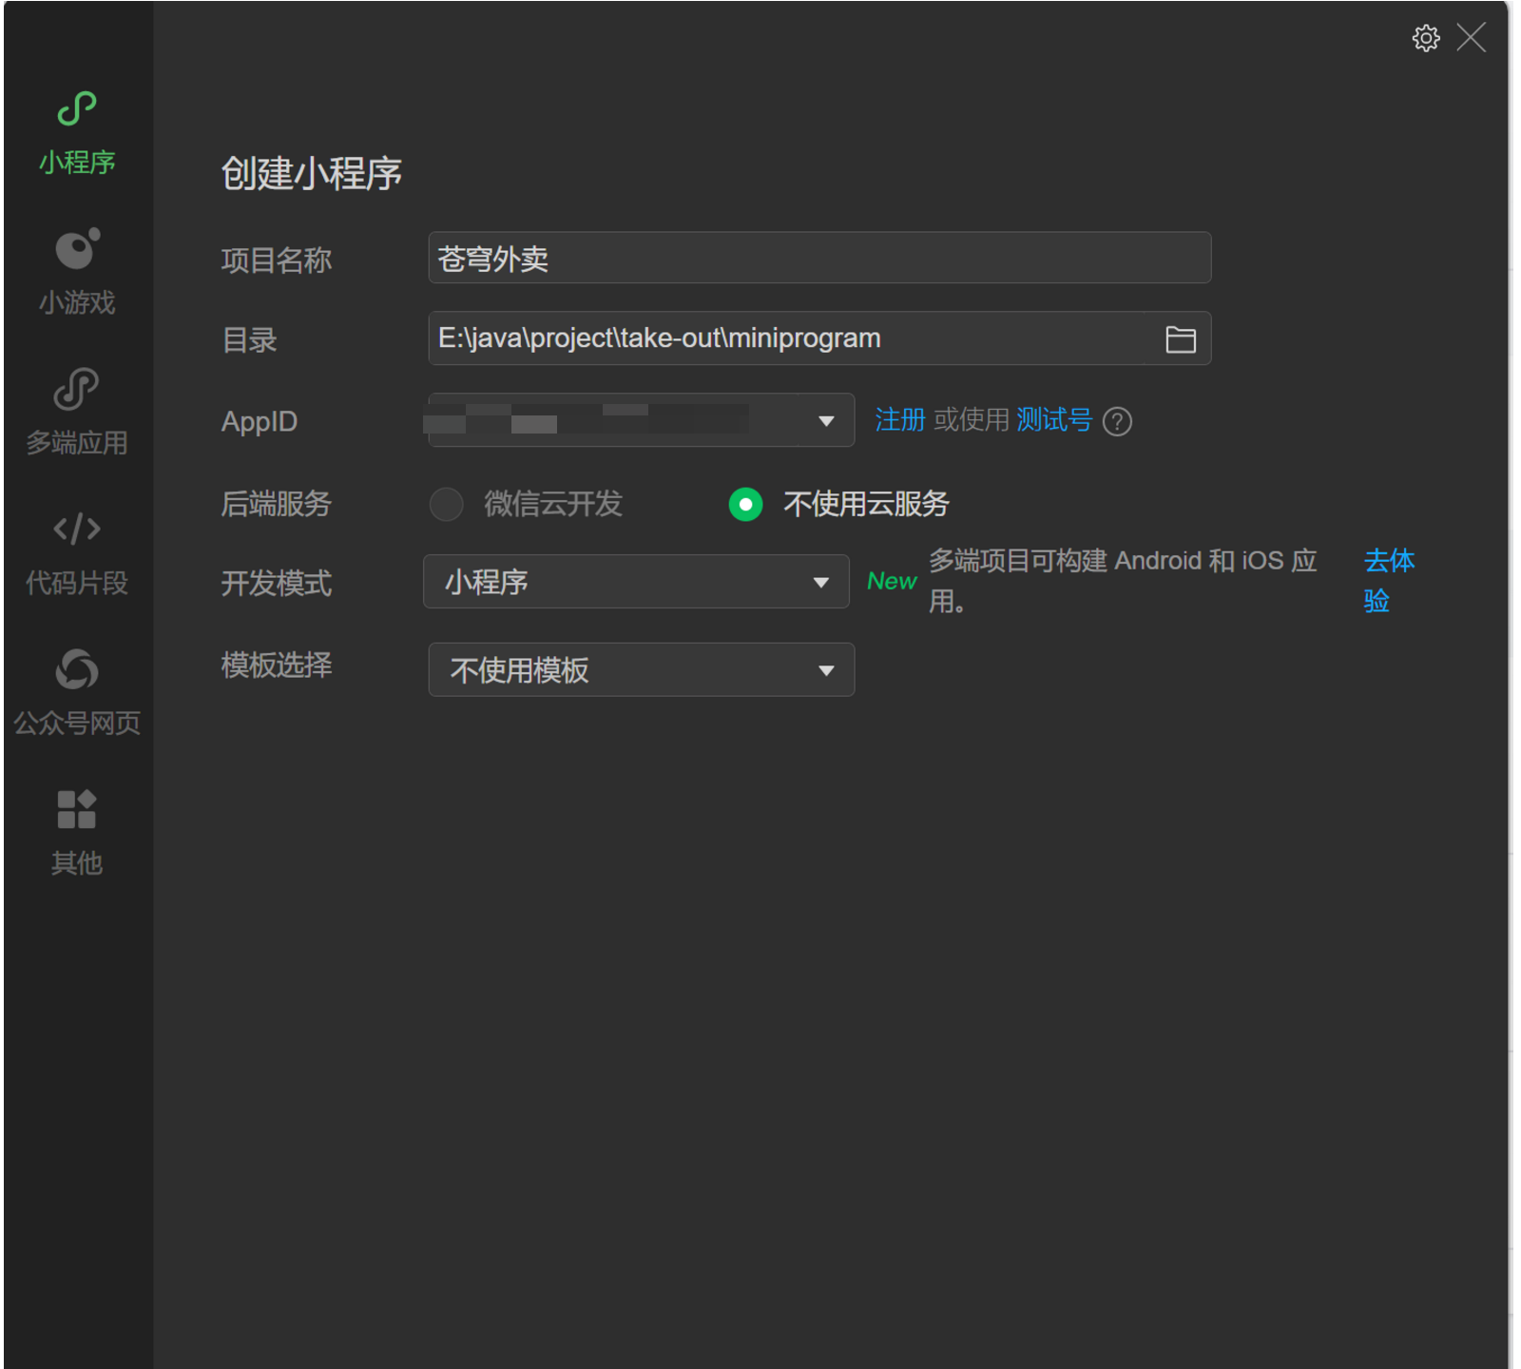The height and width of the screenshot is (1369, 1521).
Task: Click the 后端服务 field label
Action: [277, 503]
